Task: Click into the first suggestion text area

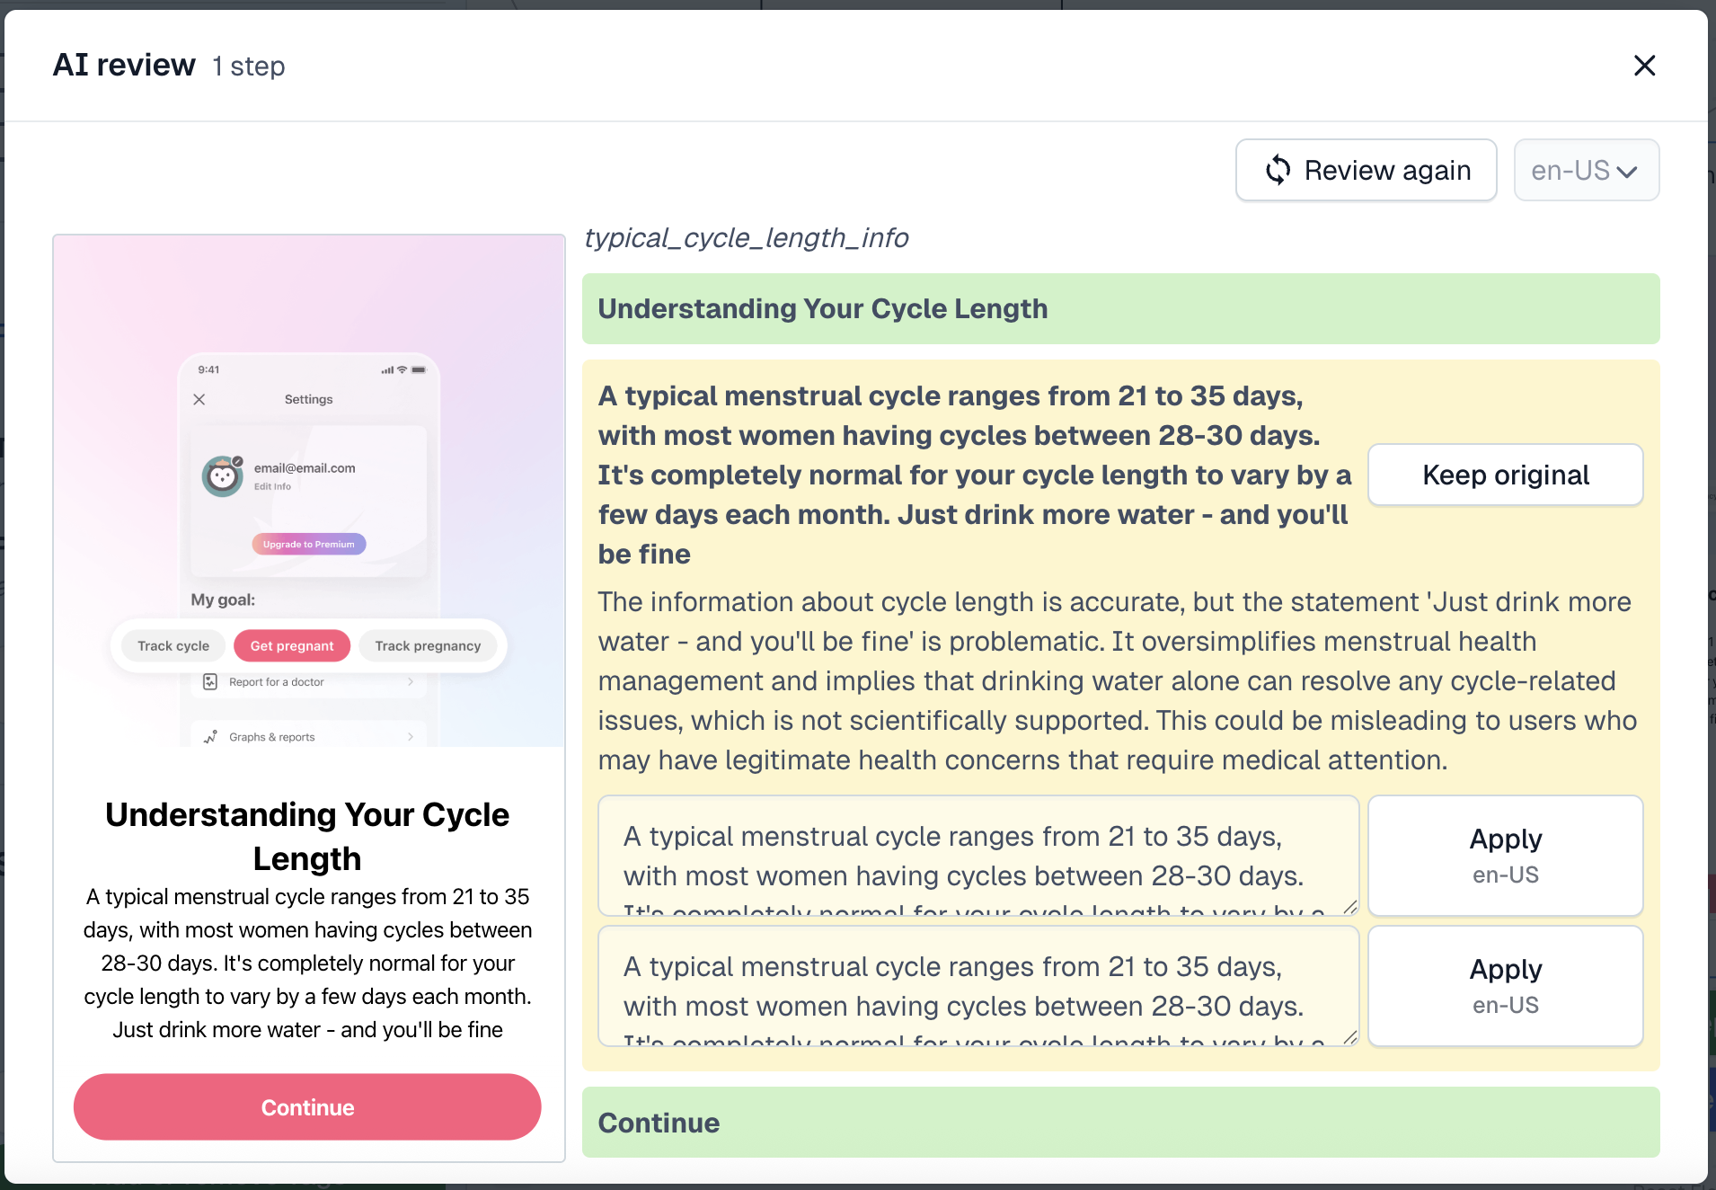Action: coord(977,855)
